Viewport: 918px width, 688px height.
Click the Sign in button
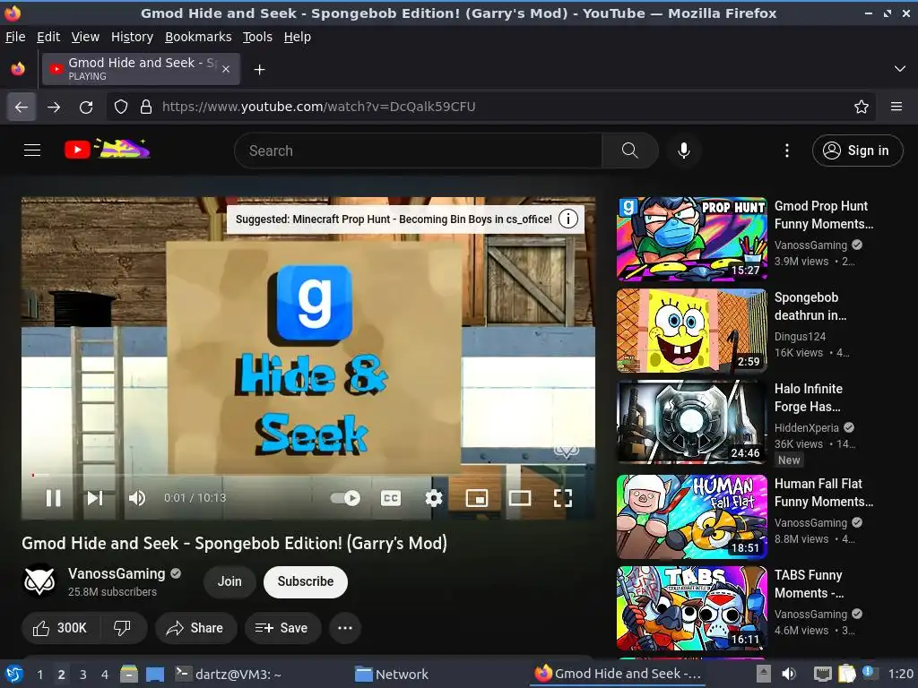tap(858, 150)
